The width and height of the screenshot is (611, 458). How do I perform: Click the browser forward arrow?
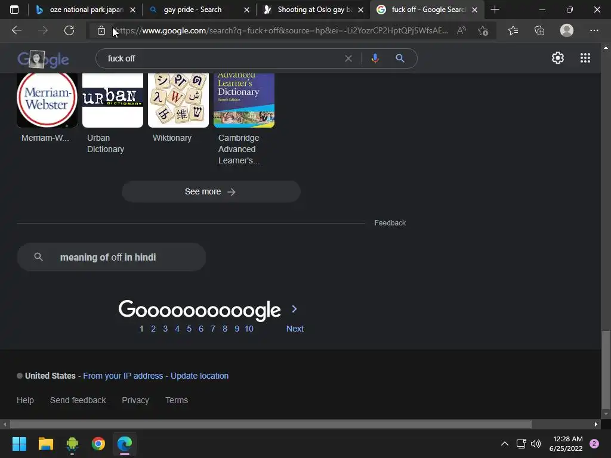(x=43, y=30)
